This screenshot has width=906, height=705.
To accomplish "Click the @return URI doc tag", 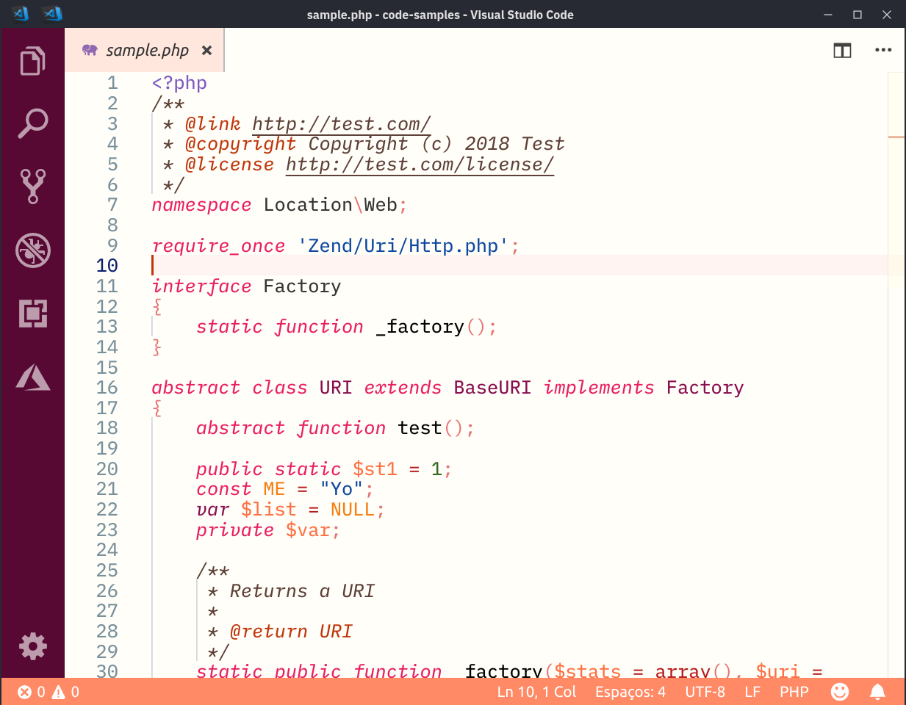I will pos(291,632).
